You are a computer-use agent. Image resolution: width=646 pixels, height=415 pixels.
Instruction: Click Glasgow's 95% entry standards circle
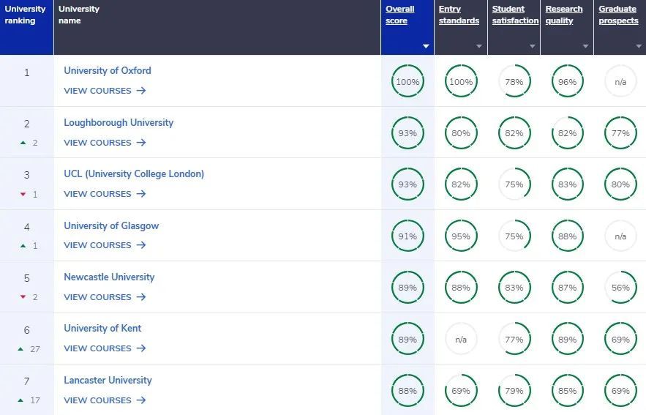coord(461,236)
